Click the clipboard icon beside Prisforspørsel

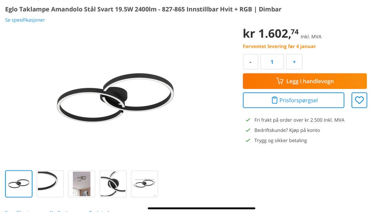274,100
